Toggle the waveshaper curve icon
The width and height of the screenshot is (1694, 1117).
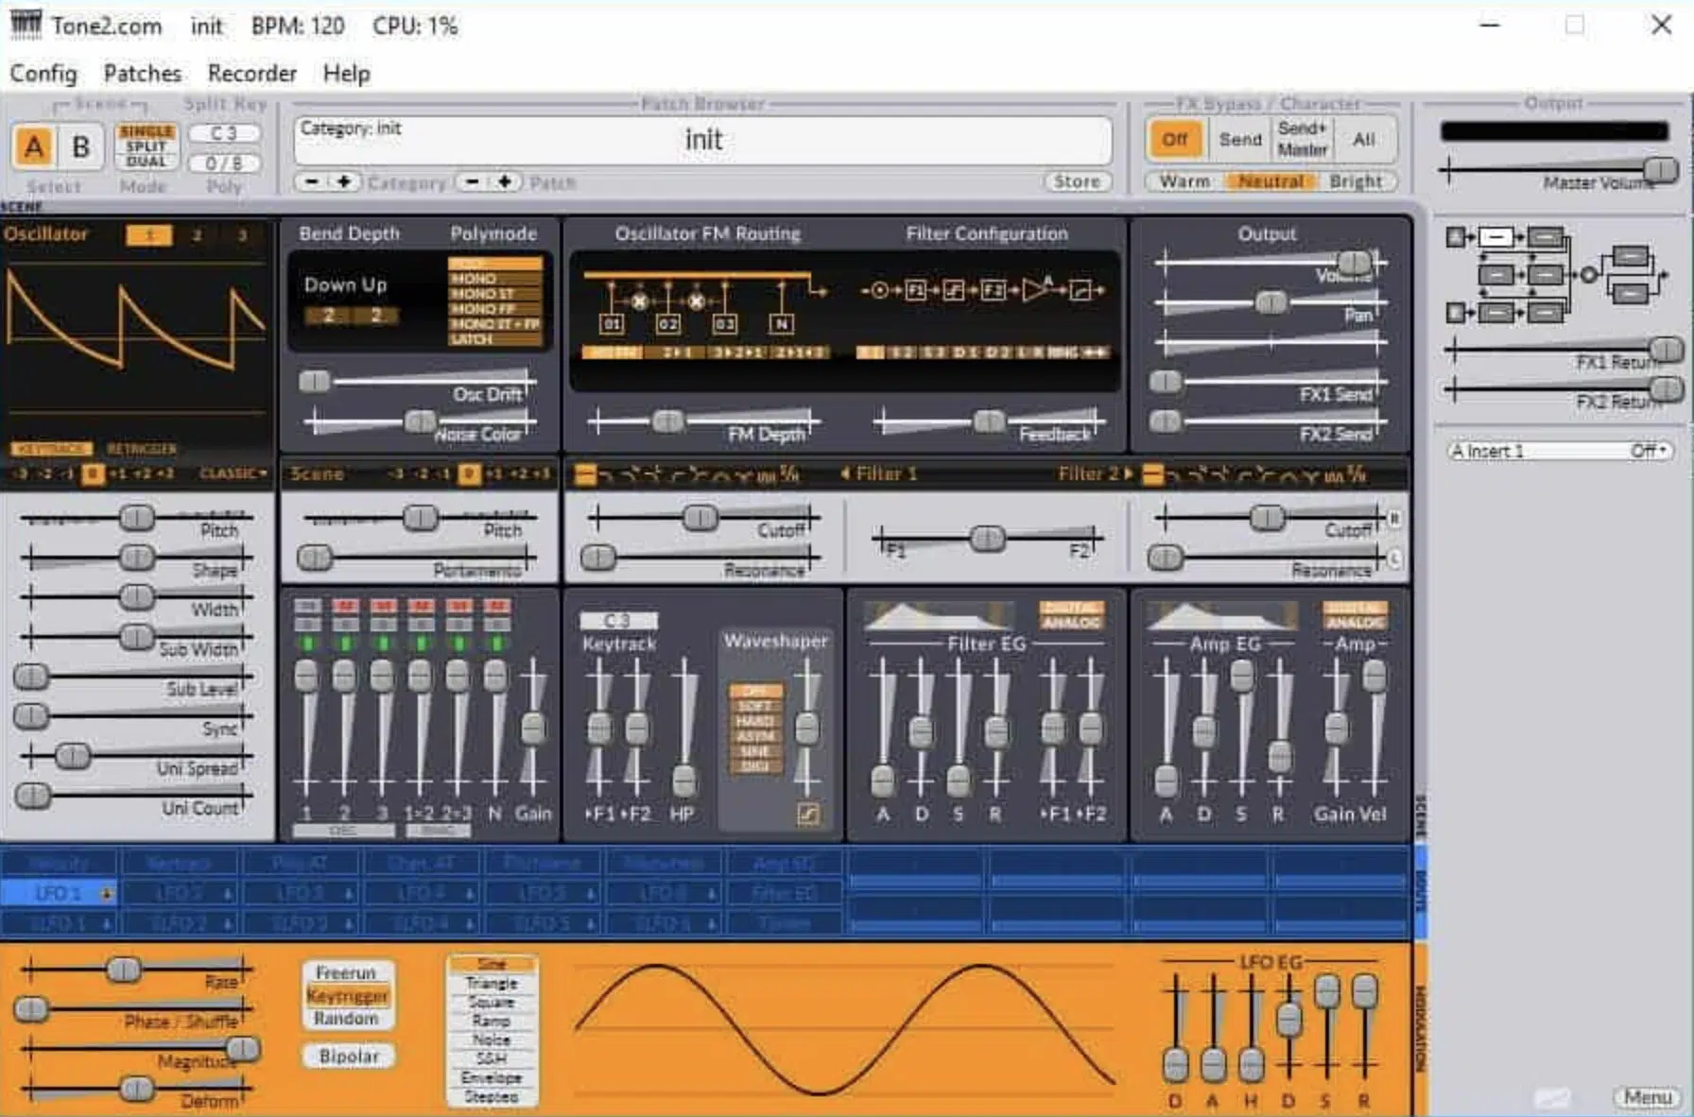pyautogui.click(x=808, y=814)
